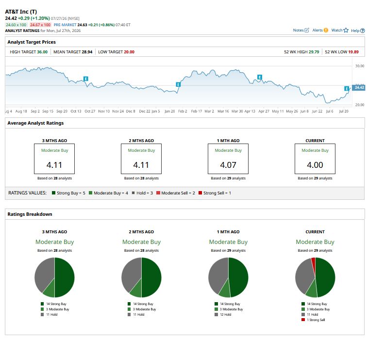Open the Notes pencil icon
Image resolution: width=367 pixels, height=339 pixels.
point(307,30)
